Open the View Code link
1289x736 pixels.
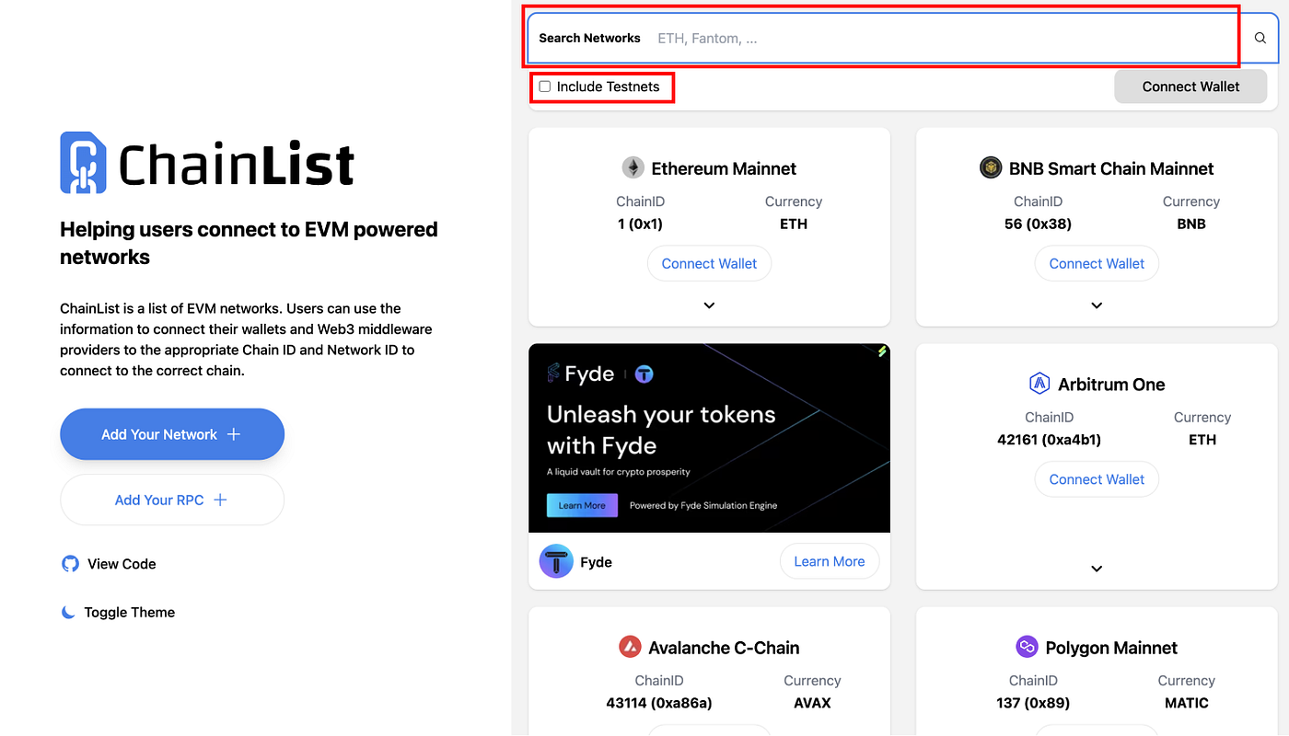coord(109,564)
